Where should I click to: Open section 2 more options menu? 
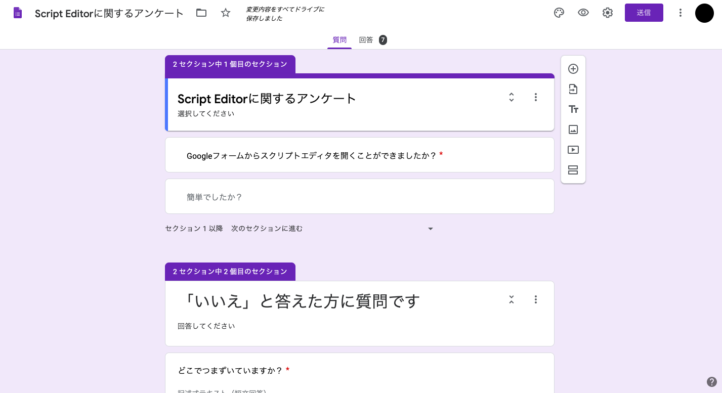click(536, 299)
